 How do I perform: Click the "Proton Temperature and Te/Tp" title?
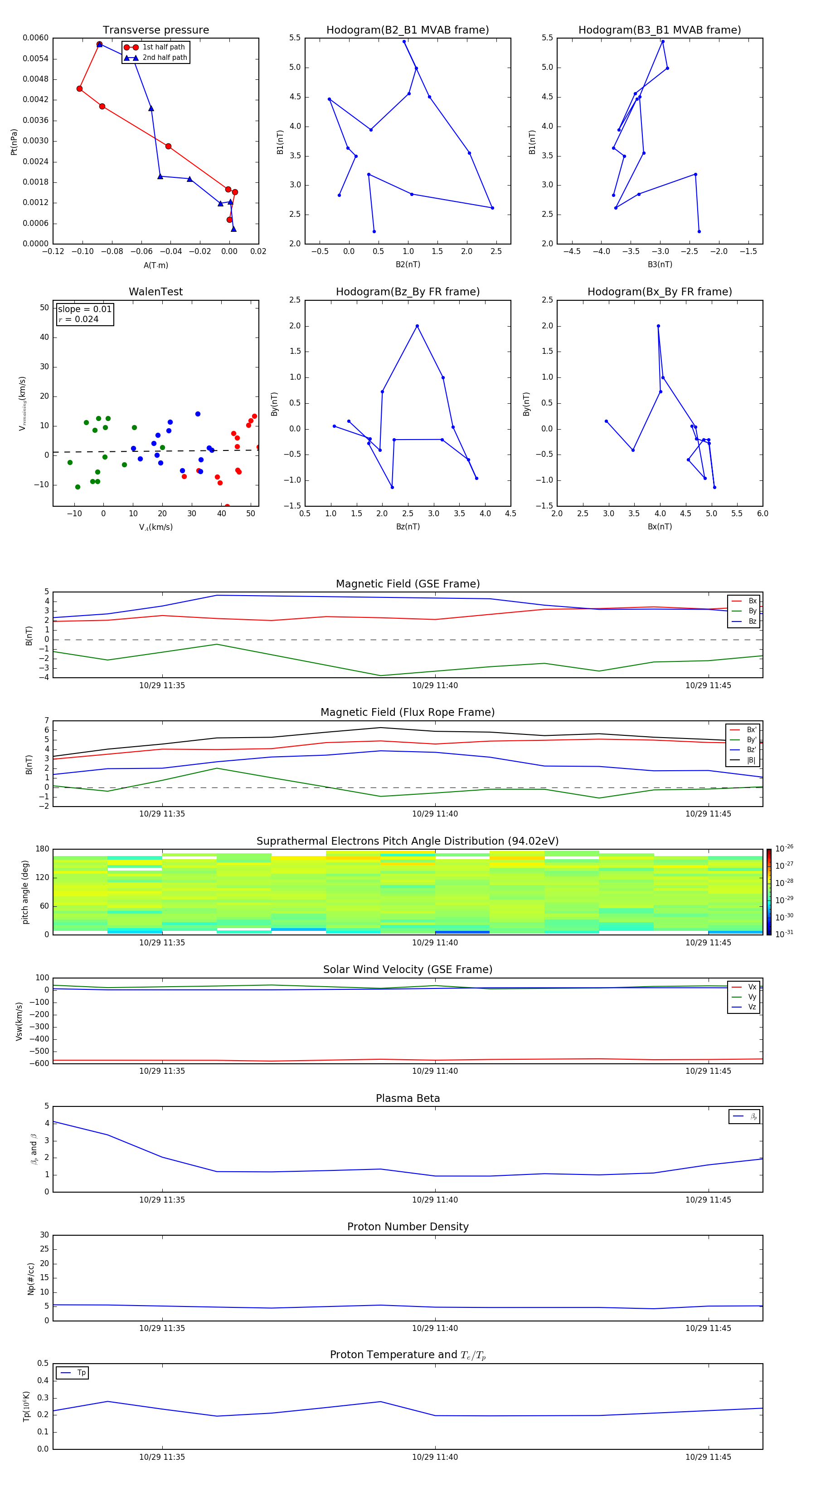pos(408,1355)
